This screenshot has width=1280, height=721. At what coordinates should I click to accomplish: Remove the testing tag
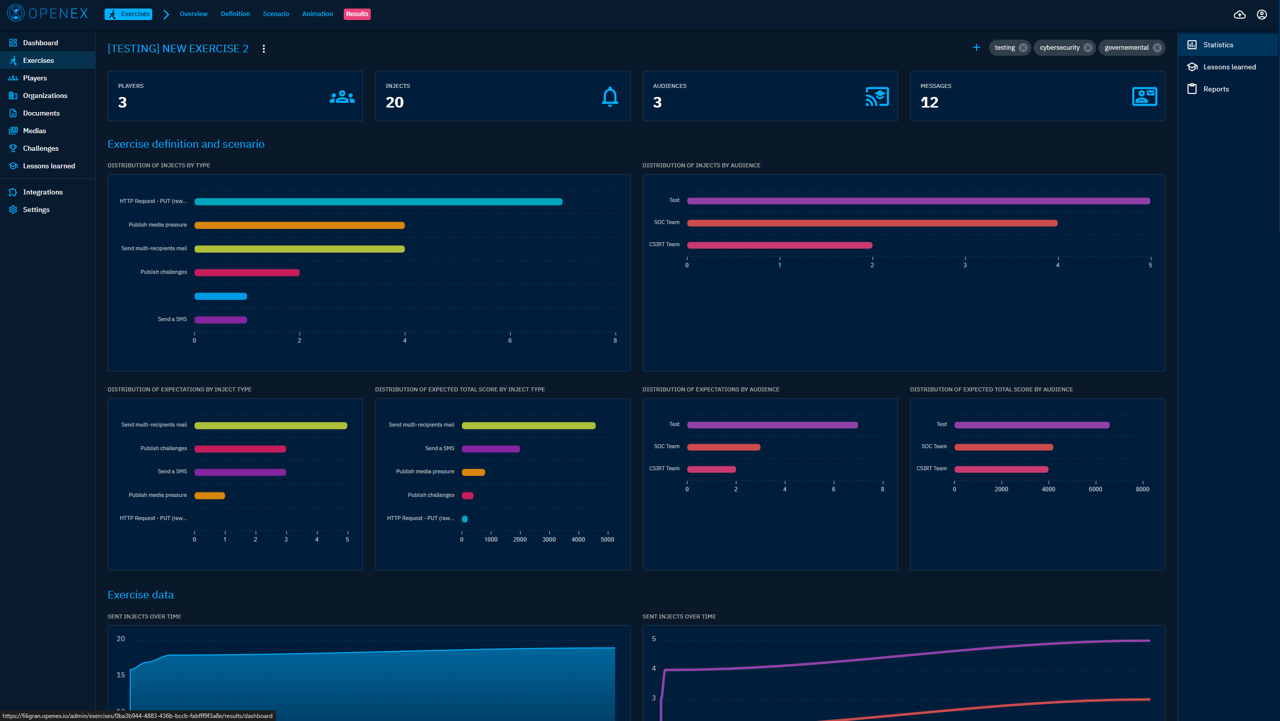(x=1023, y=48)
